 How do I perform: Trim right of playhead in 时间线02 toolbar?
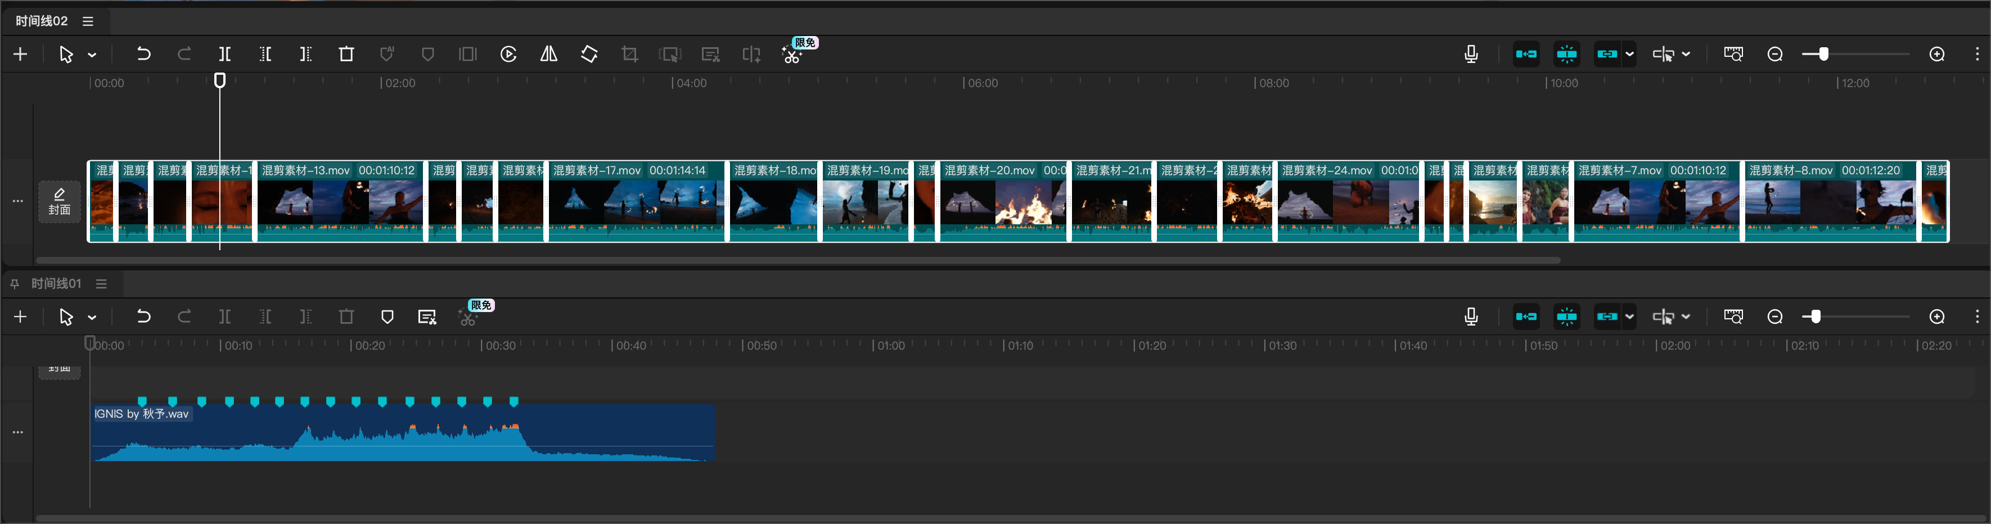(x=306, y=54)
